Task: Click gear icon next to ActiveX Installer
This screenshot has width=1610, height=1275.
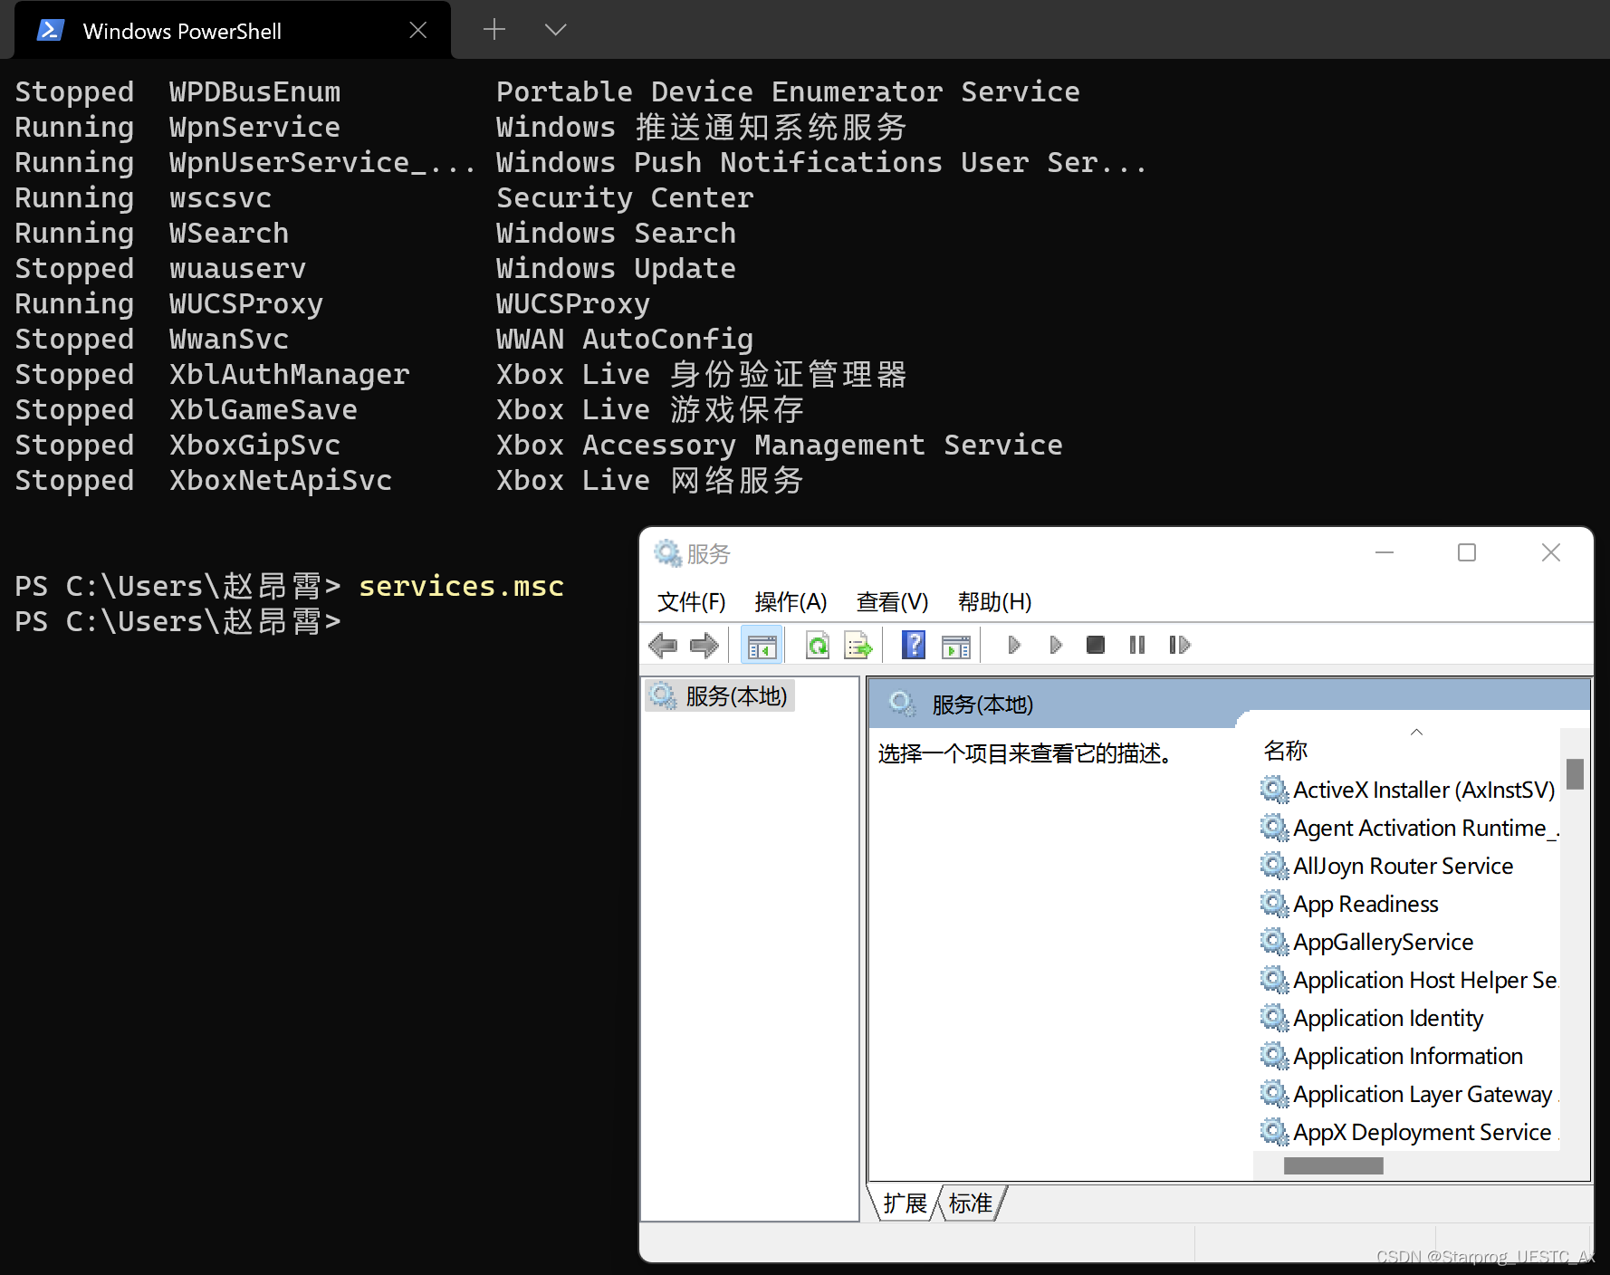Action: [x=1274, y=790]
